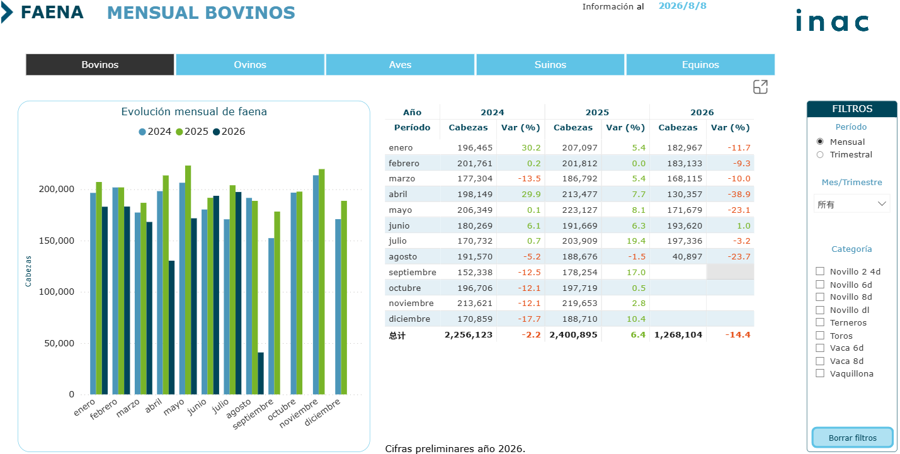Click the febrero row label in table
Viewport: 900px width, 454px height.
tap(404, 163)
